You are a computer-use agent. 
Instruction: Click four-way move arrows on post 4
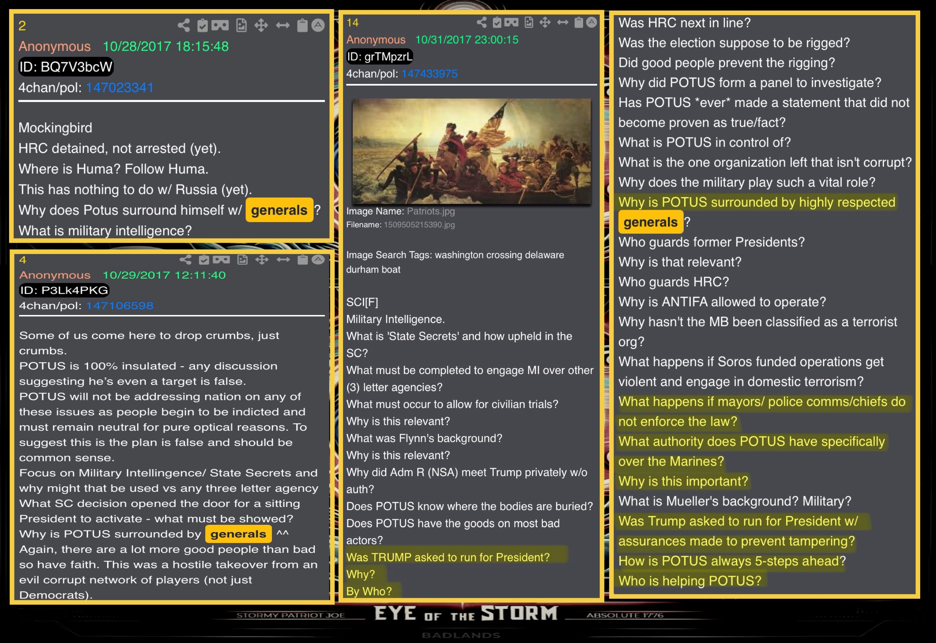tap(262, 260)
